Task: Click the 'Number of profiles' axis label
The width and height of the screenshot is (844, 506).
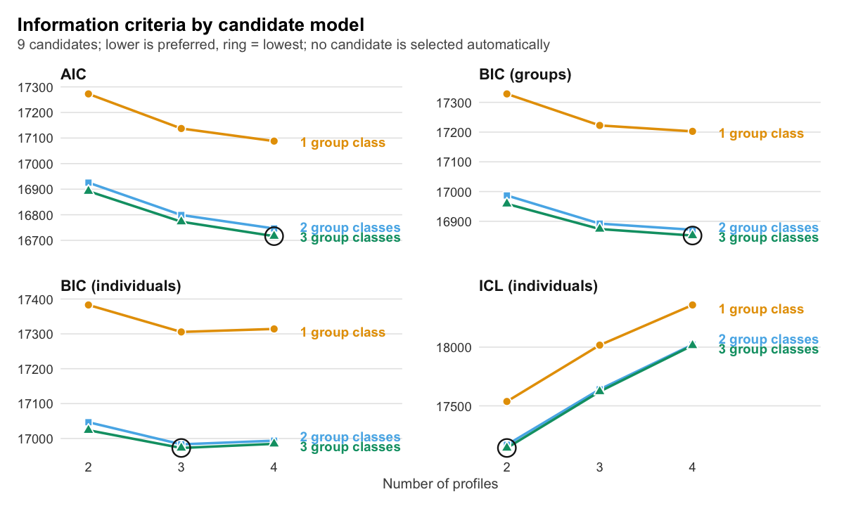Action: point(440,484)
